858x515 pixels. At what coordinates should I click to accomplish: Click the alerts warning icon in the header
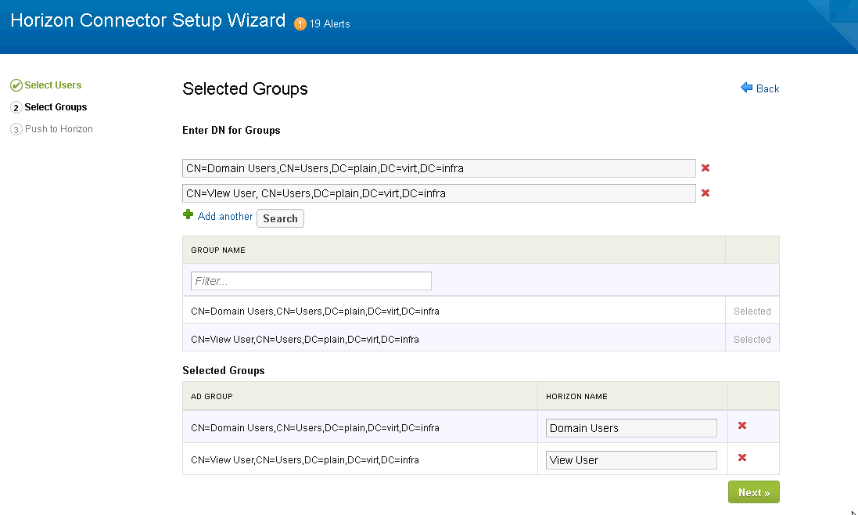301,23
